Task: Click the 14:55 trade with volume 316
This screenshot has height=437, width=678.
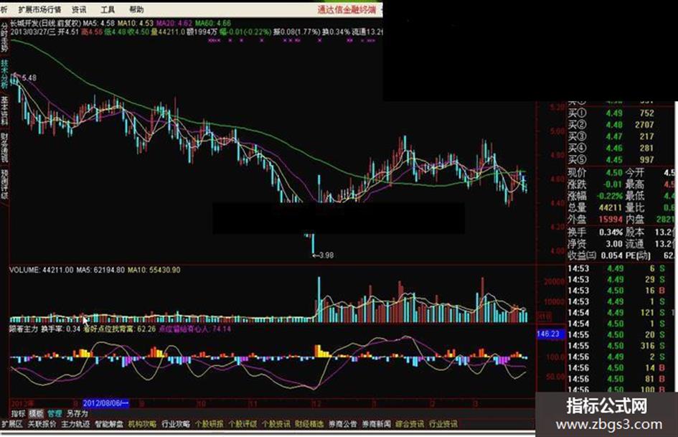Action: (x=616, y=346)
